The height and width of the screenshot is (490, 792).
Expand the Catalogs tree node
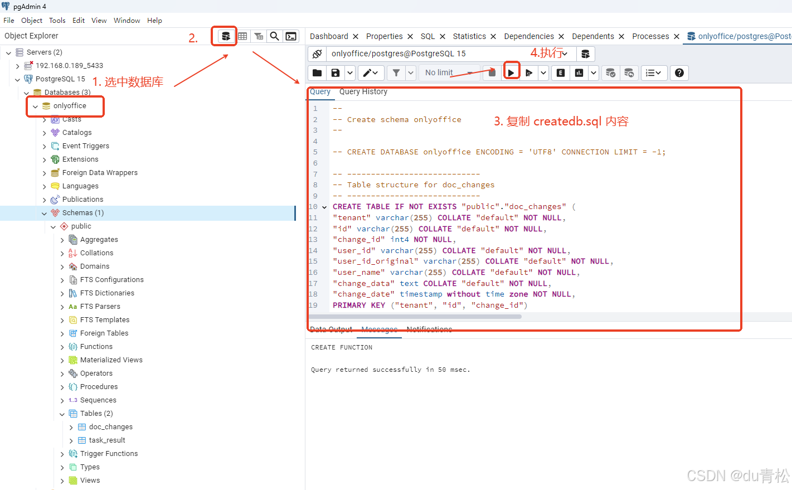coord(45,133)
